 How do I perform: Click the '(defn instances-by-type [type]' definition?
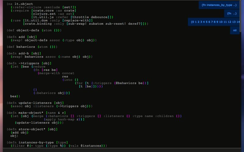coord(37,142)
